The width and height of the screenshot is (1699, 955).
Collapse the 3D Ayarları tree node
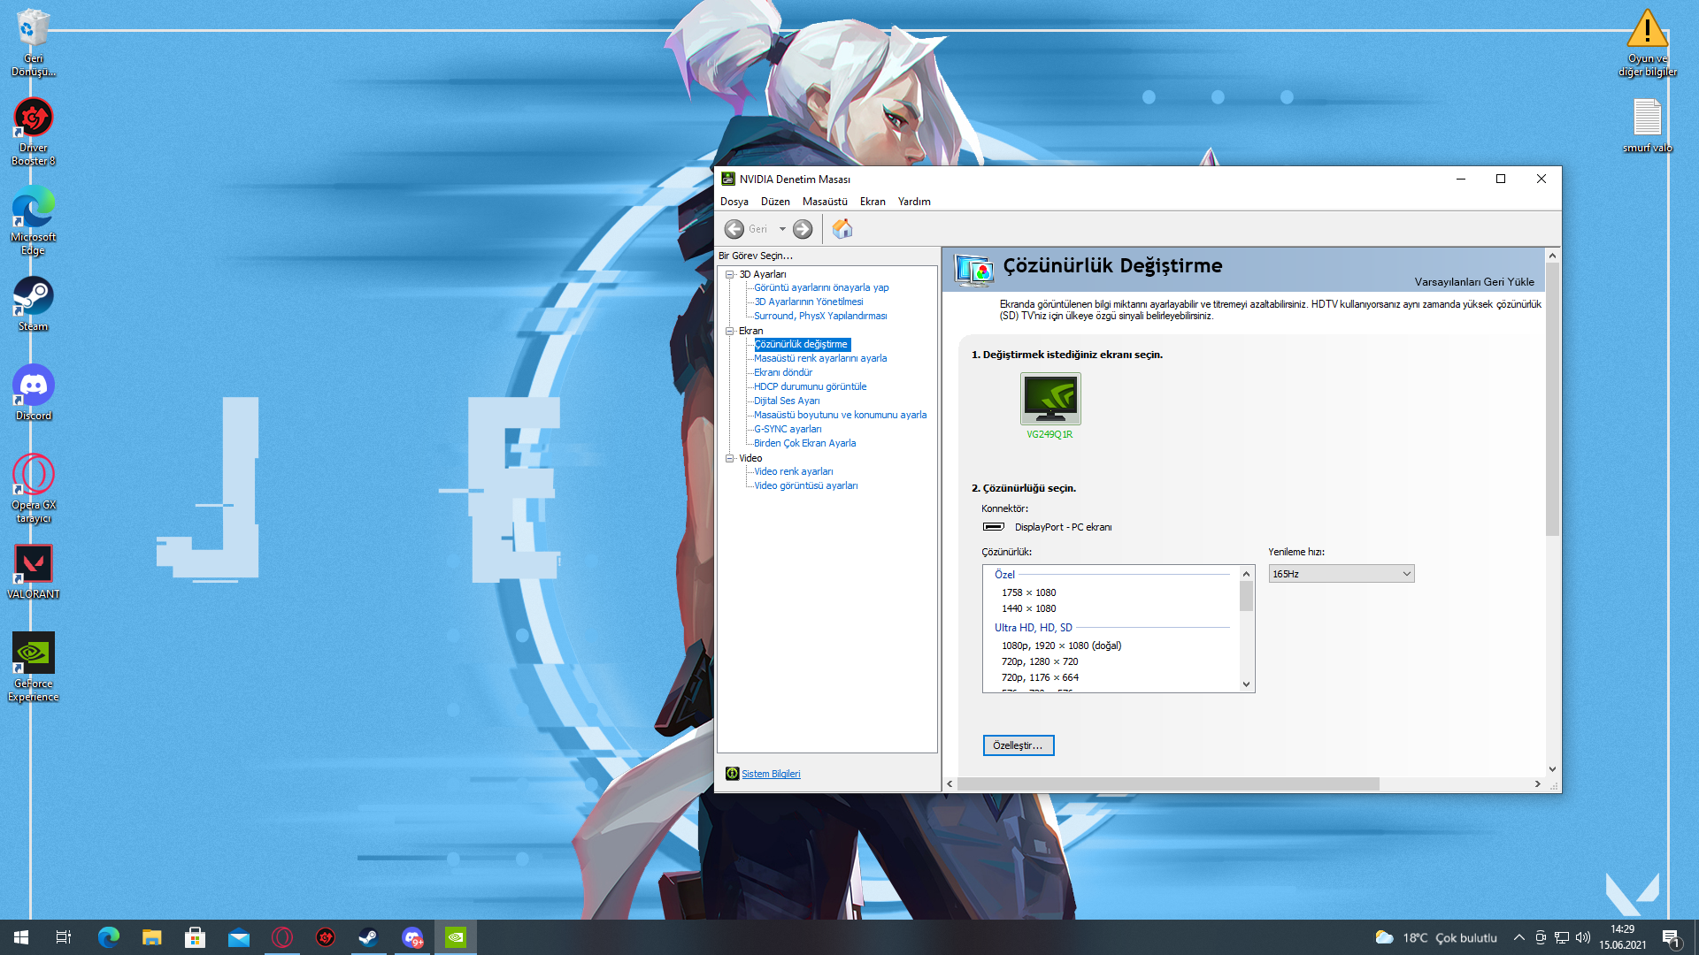tap(730, 274)
